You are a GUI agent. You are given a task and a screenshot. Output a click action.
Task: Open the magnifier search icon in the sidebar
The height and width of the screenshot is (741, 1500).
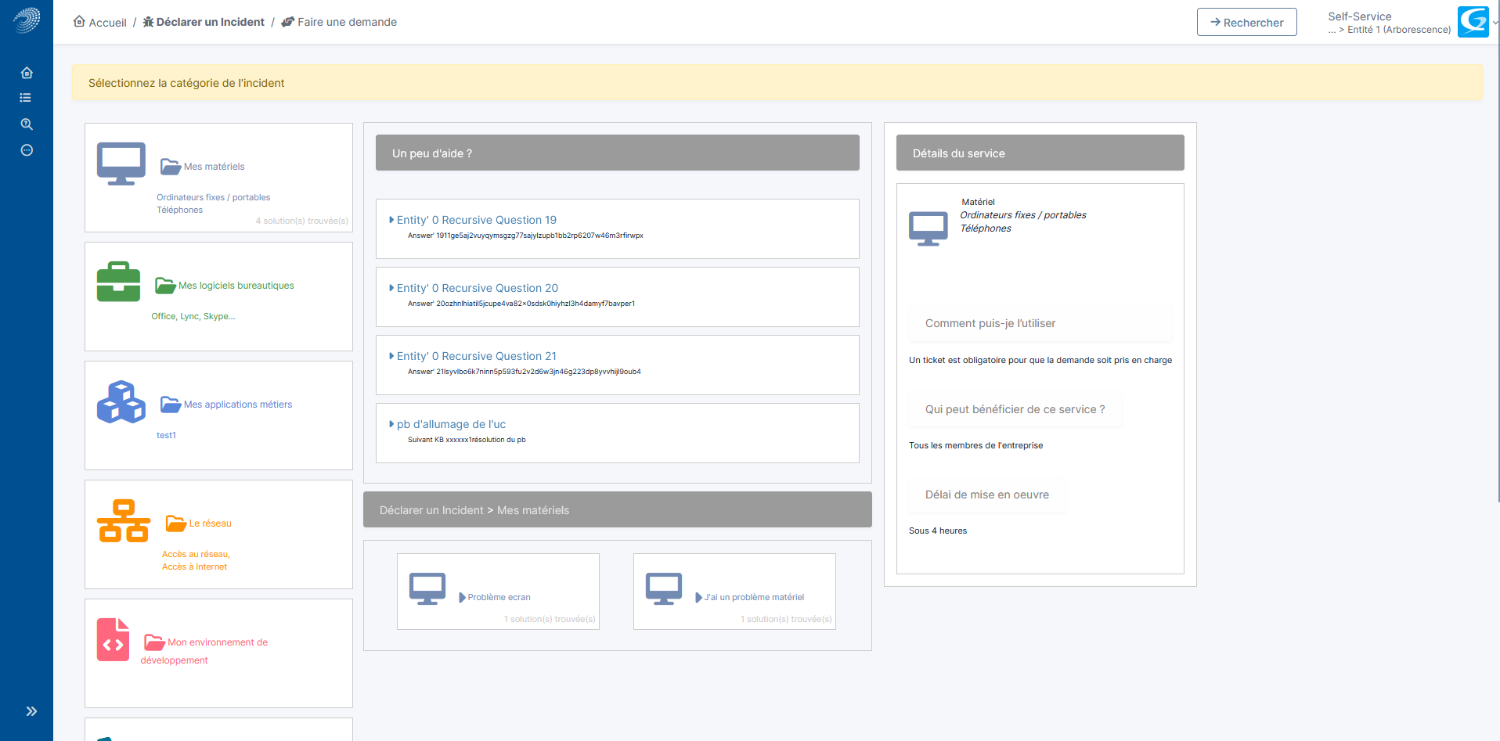[x=27, y=124]
